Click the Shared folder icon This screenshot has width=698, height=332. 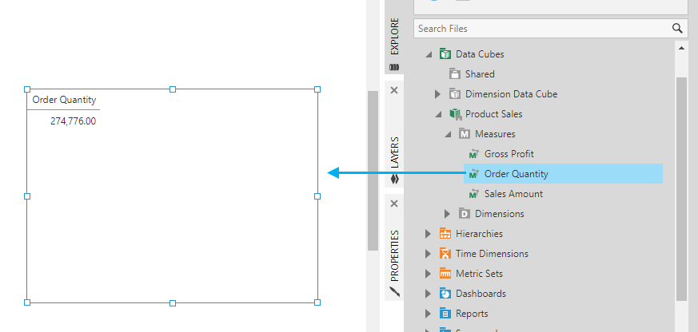(x=454, y=73)
